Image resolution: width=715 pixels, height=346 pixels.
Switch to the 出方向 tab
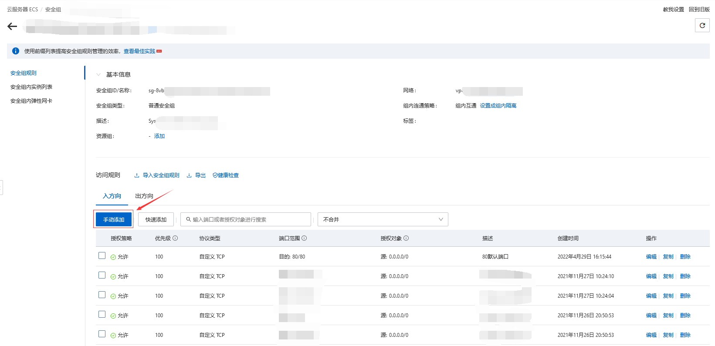144,196
